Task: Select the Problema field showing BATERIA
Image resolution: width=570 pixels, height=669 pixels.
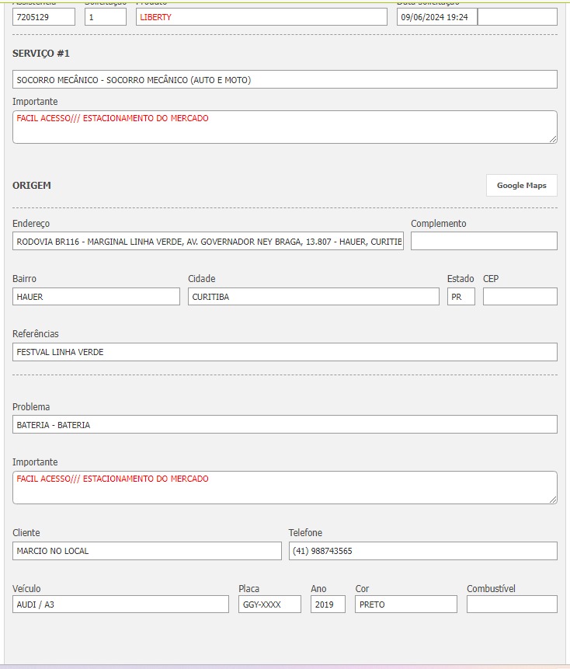Action: click(284, 425)
